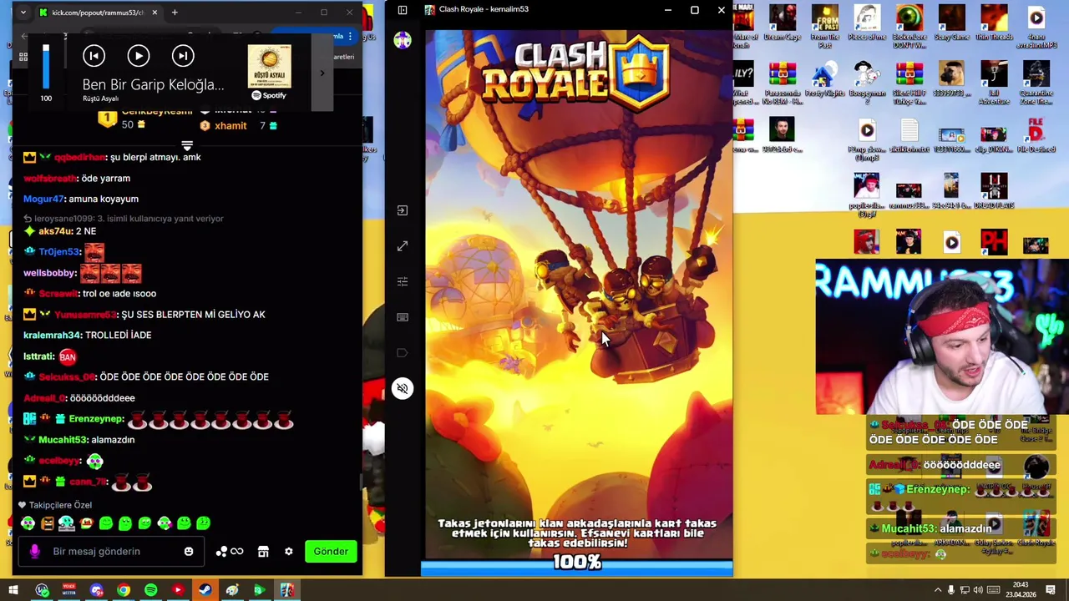Skip to previous track in media overlay

coord(94,56)
